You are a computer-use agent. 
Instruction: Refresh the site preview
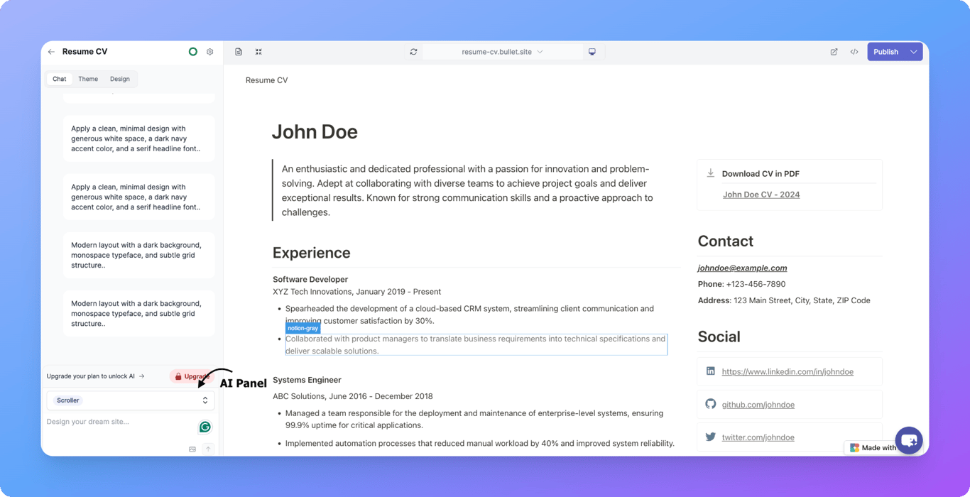[413, 51]
